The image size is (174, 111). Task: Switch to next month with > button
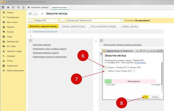click(x=63, y=20)
